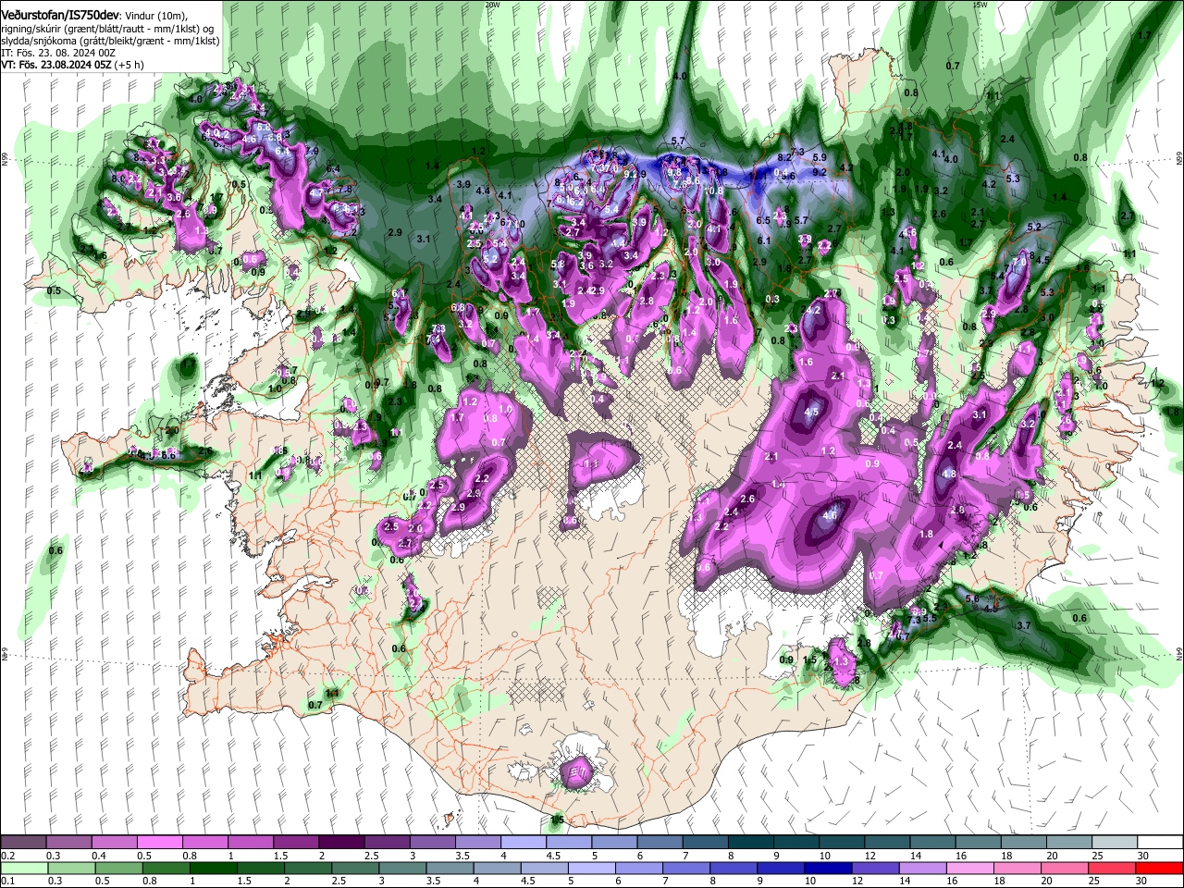Click the 4.8 value on the eastern snow area

pos(948,474)
